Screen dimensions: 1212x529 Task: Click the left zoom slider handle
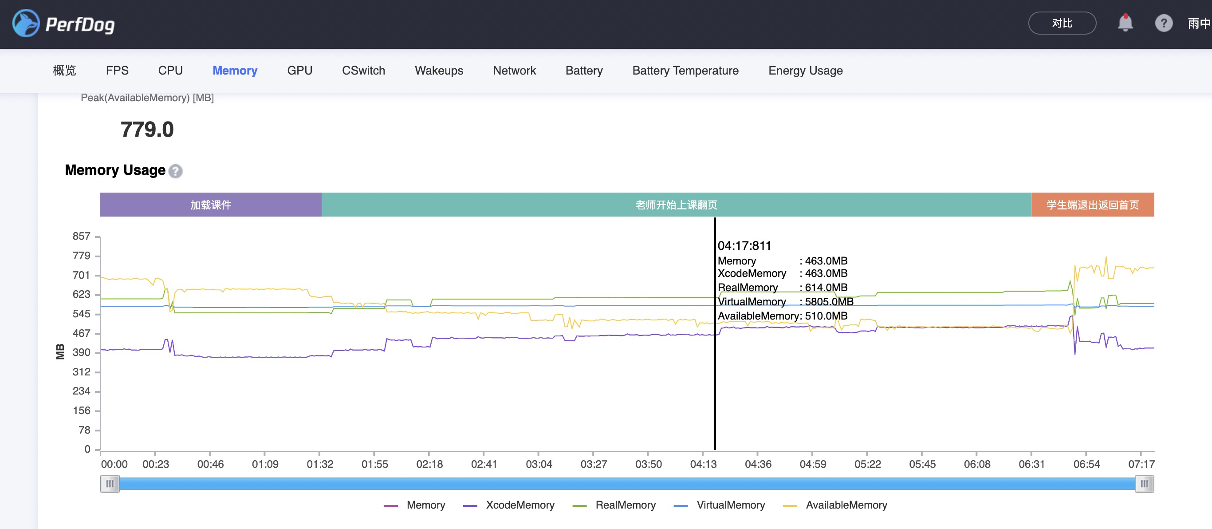pos(110,484)
